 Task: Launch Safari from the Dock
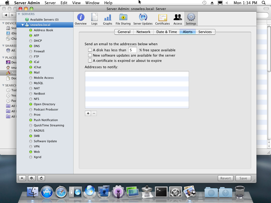[x=61, y=192]
